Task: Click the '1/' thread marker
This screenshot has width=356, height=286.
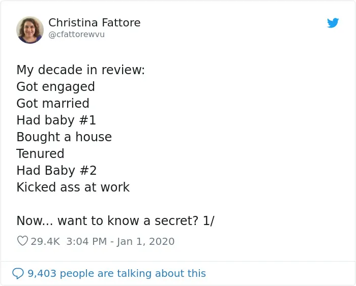Action: click(x=209, y=220)
